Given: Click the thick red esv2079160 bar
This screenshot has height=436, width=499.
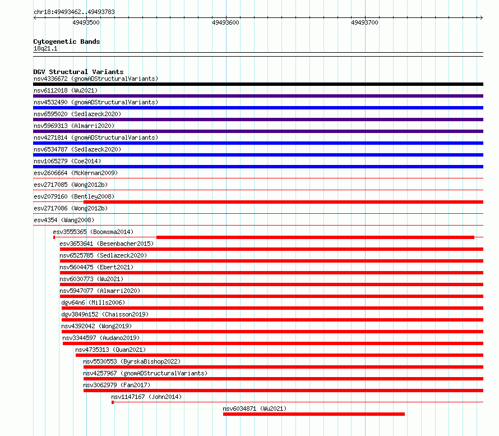Looking at the screenshot, I should [x=283, y=202].
